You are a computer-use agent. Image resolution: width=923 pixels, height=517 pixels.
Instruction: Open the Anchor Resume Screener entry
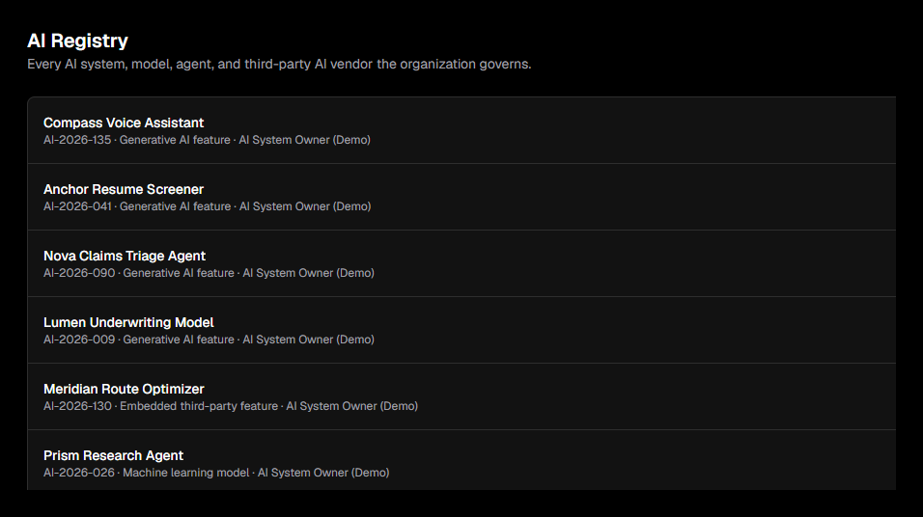click(x=461, y=197)
